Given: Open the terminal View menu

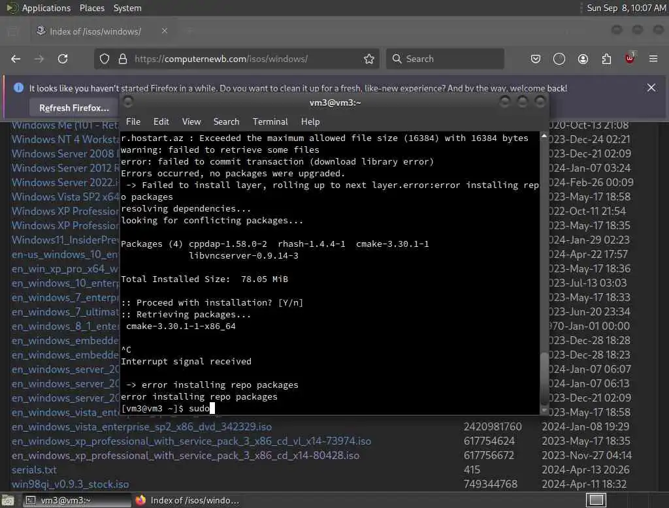Looking at the screenshot, I should point(191,121).
